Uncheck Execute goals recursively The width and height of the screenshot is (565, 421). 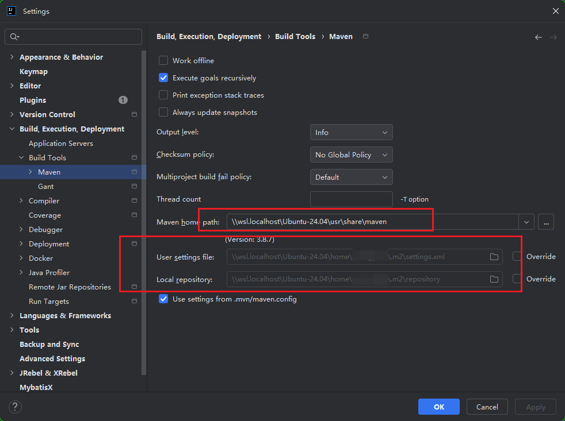pos(163,78)
